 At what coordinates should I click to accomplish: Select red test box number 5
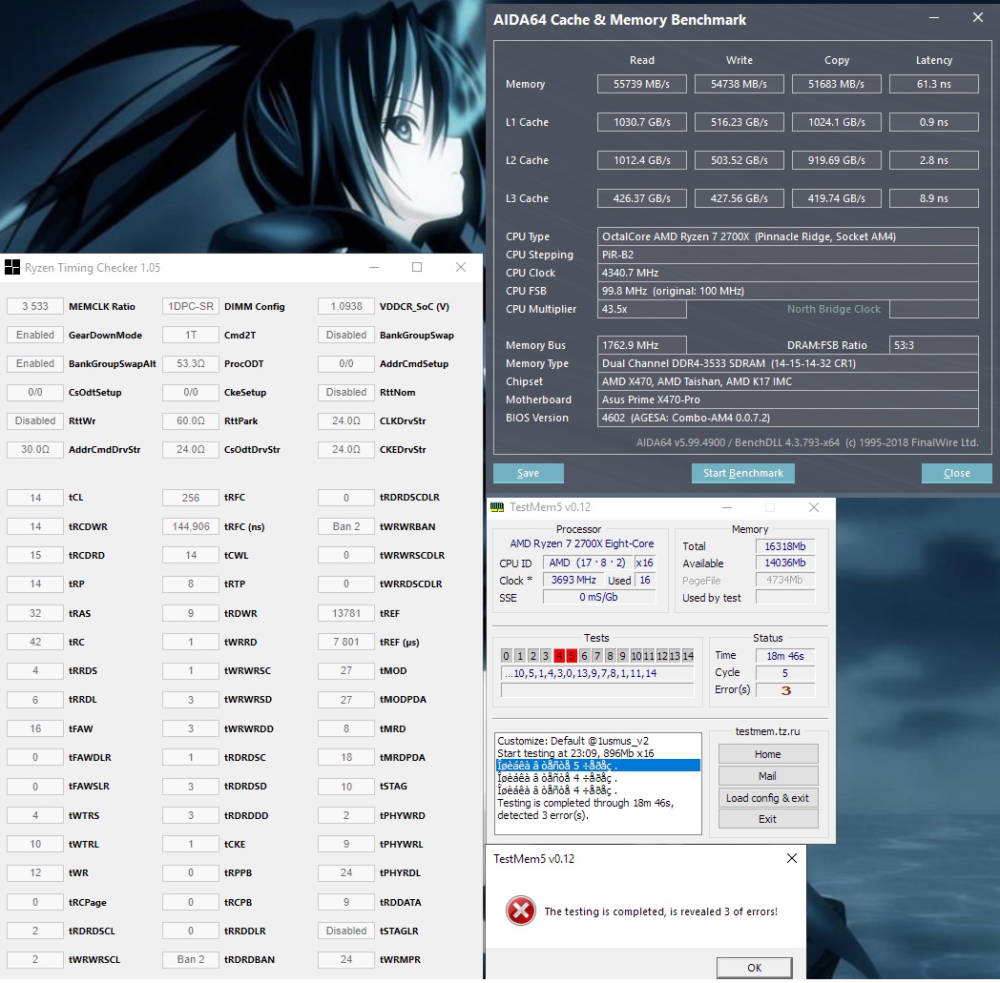tap(572, 656)
